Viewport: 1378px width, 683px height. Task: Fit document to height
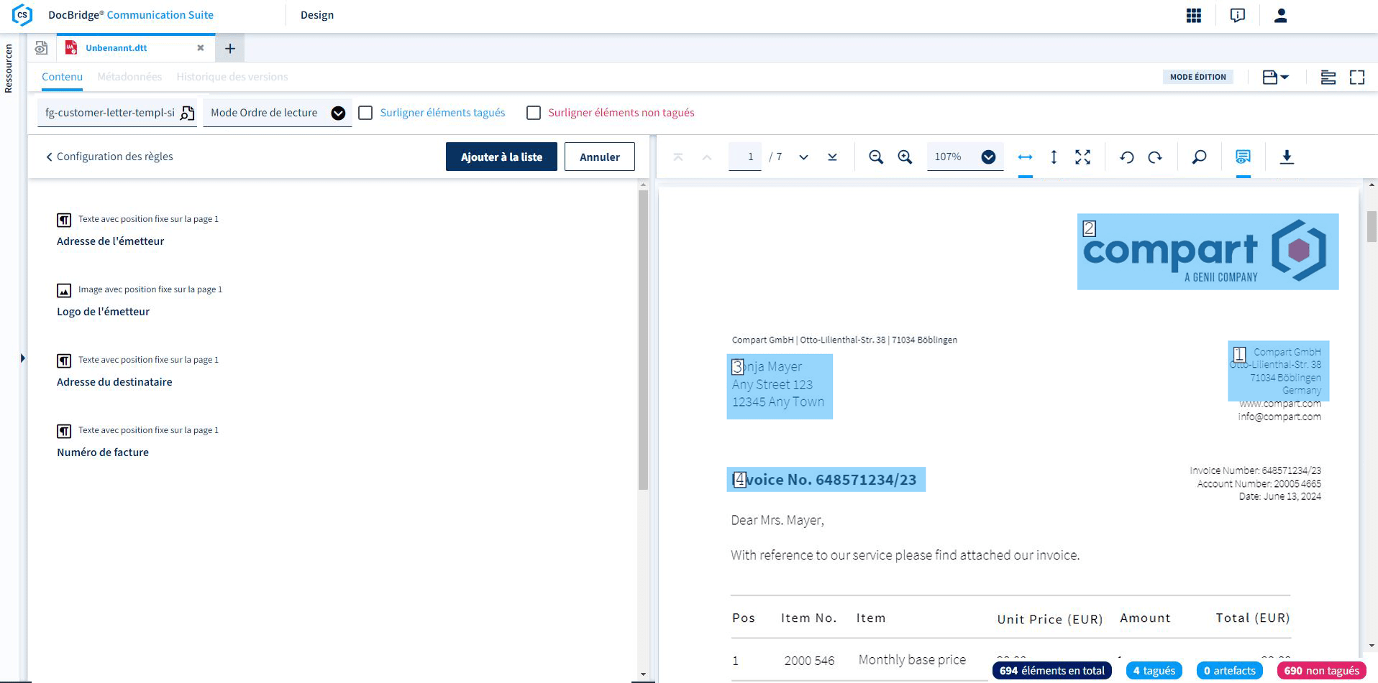pyautogui.click(x=1054, y=157)
